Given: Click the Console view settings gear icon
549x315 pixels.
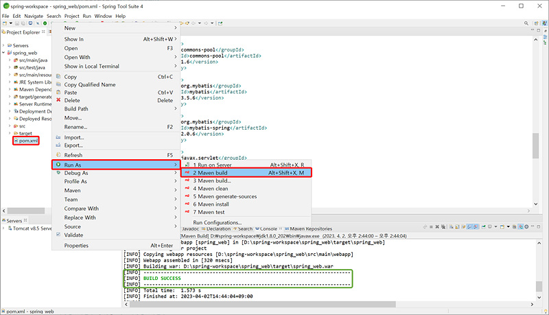Looking at the screenshot, I should click(x=526, y=226).
